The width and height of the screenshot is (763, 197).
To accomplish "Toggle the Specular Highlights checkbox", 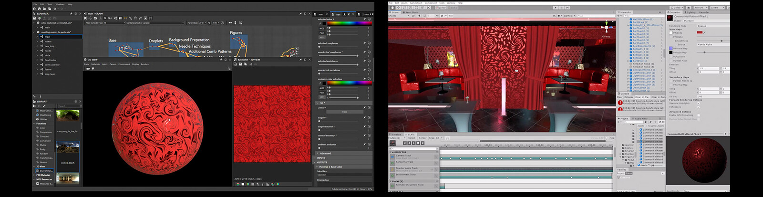I will pos(699,103).
